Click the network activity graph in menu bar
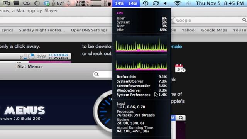 point(95,3)
